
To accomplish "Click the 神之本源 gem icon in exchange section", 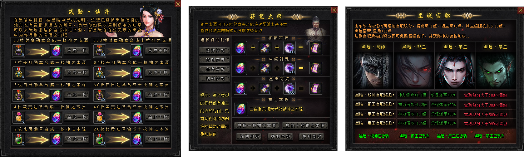I will (240, 109).
